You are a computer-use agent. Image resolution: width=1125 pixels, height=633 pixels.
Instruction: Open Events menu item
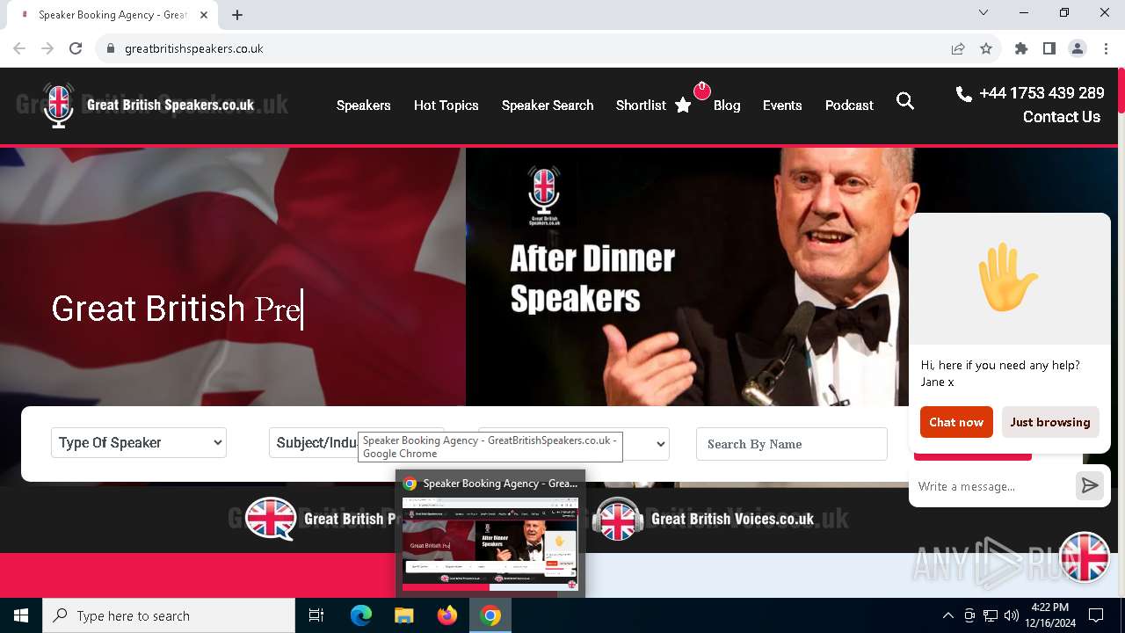tap(782, 105)
